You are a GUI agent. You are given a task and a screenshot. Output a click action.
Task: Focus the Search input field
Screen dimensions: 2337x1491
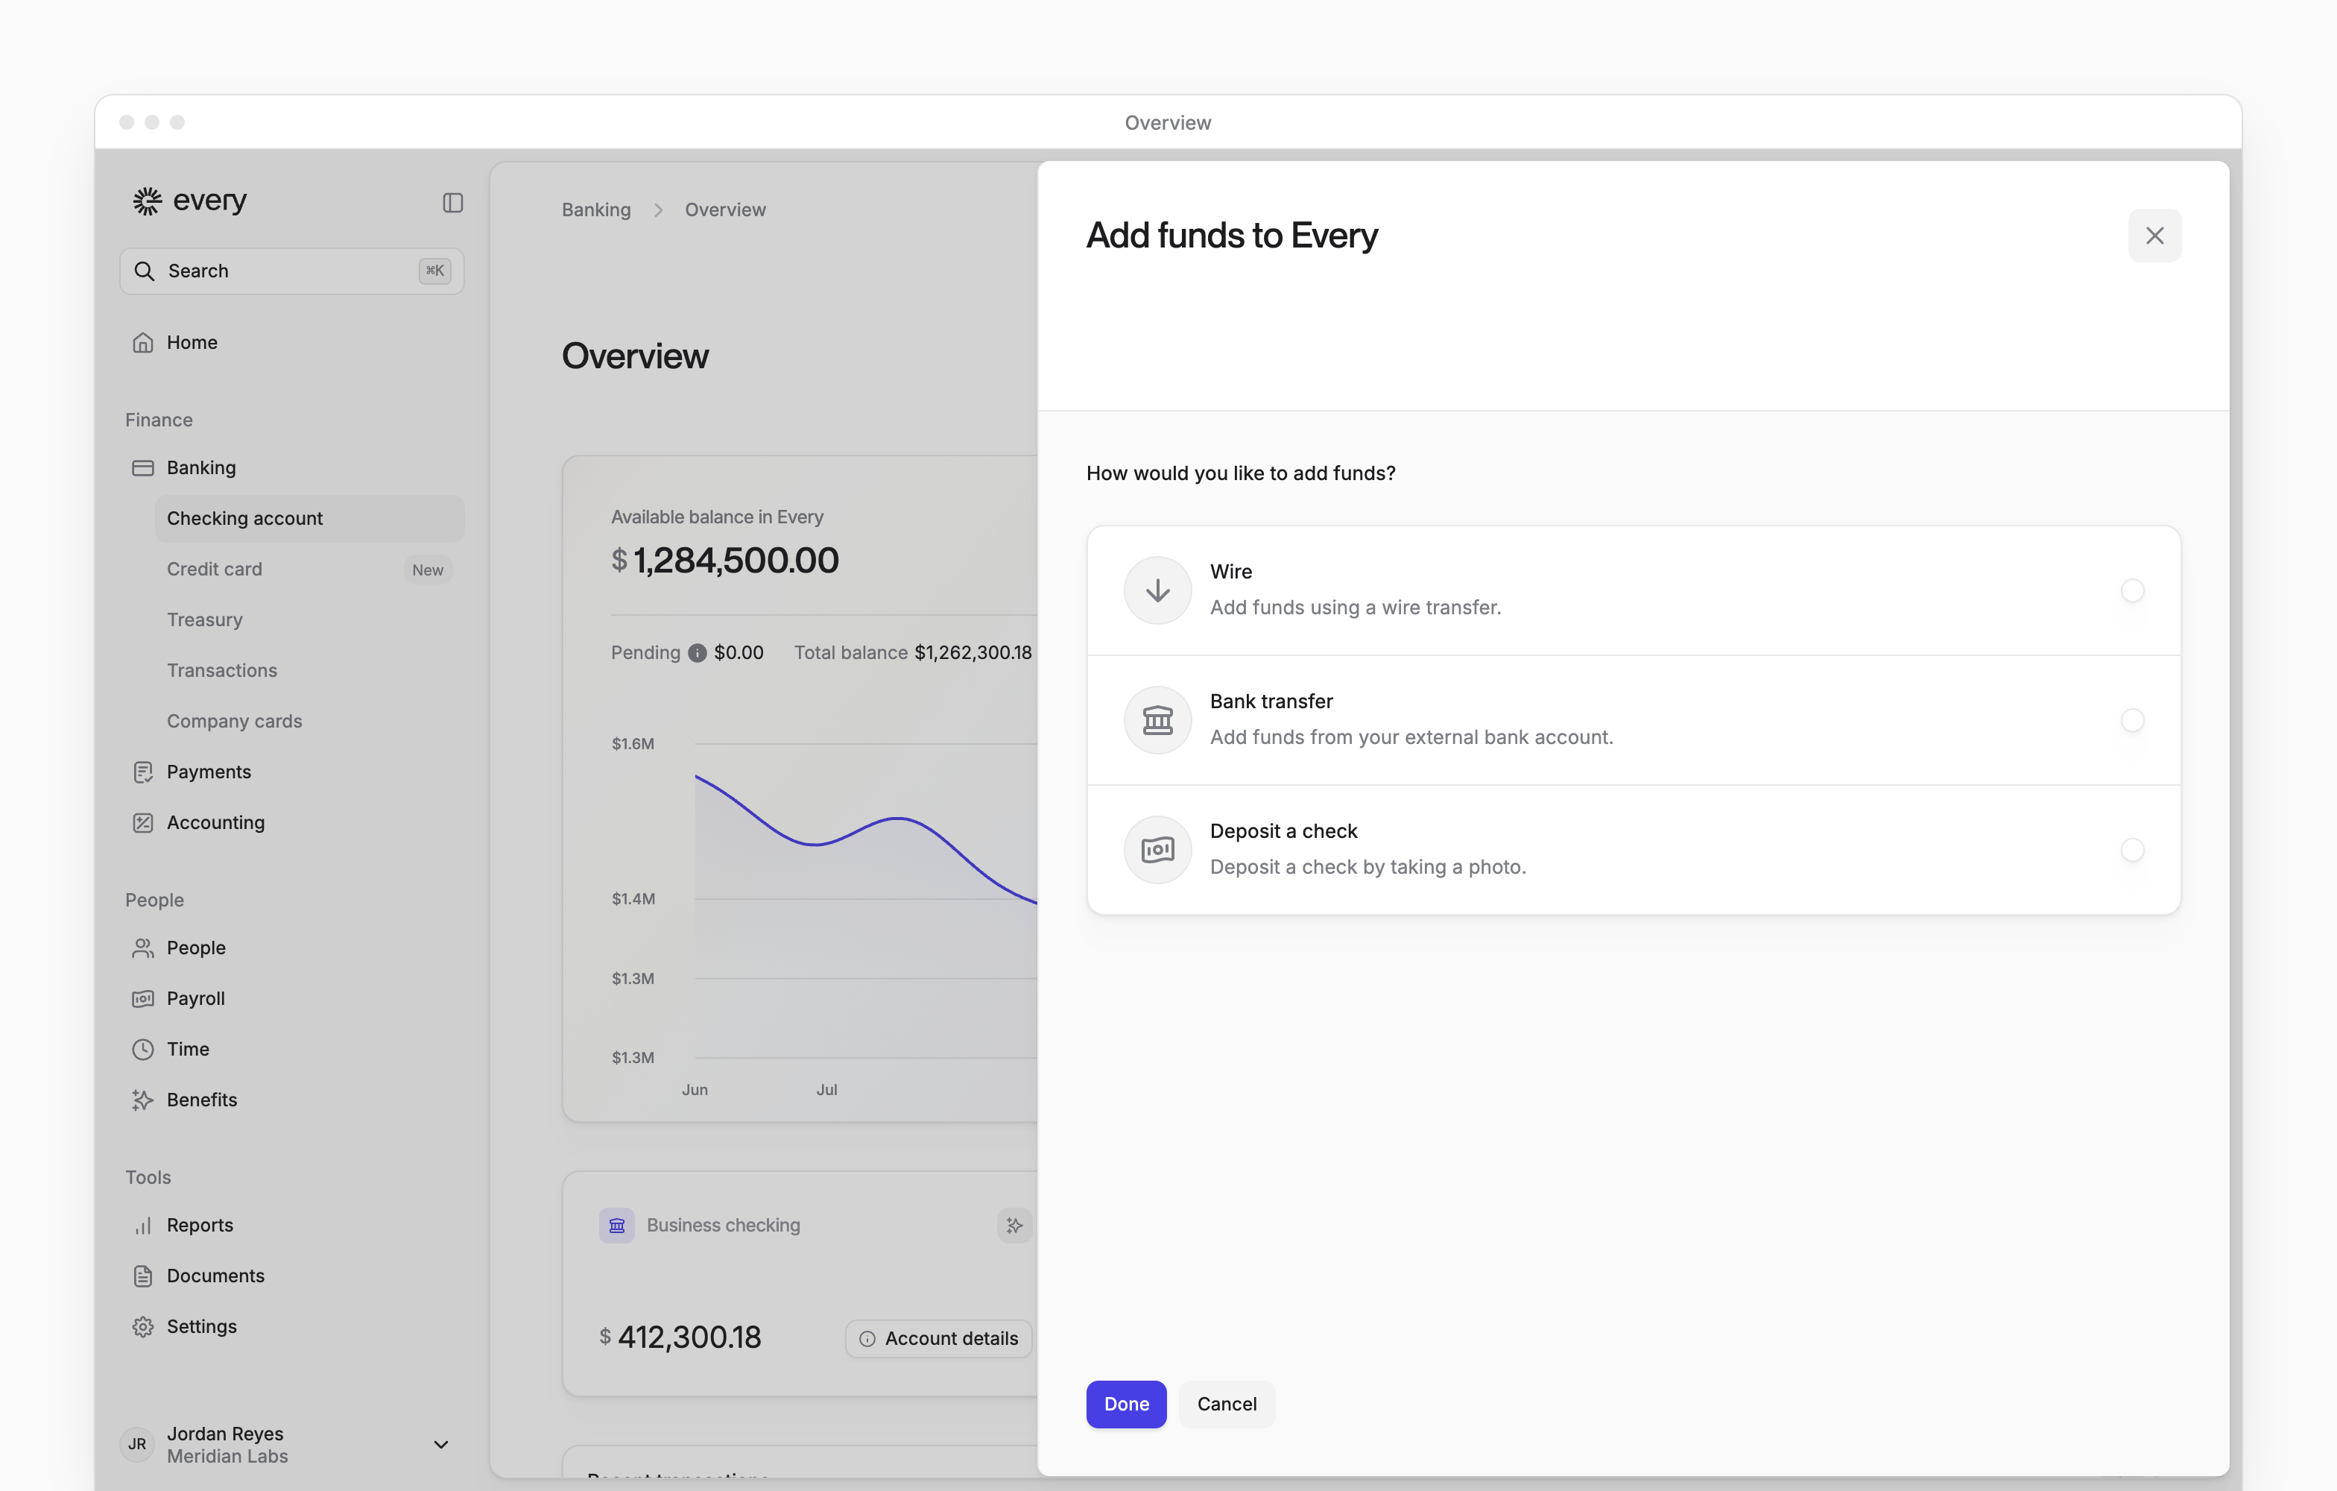[x=291, y=271]
